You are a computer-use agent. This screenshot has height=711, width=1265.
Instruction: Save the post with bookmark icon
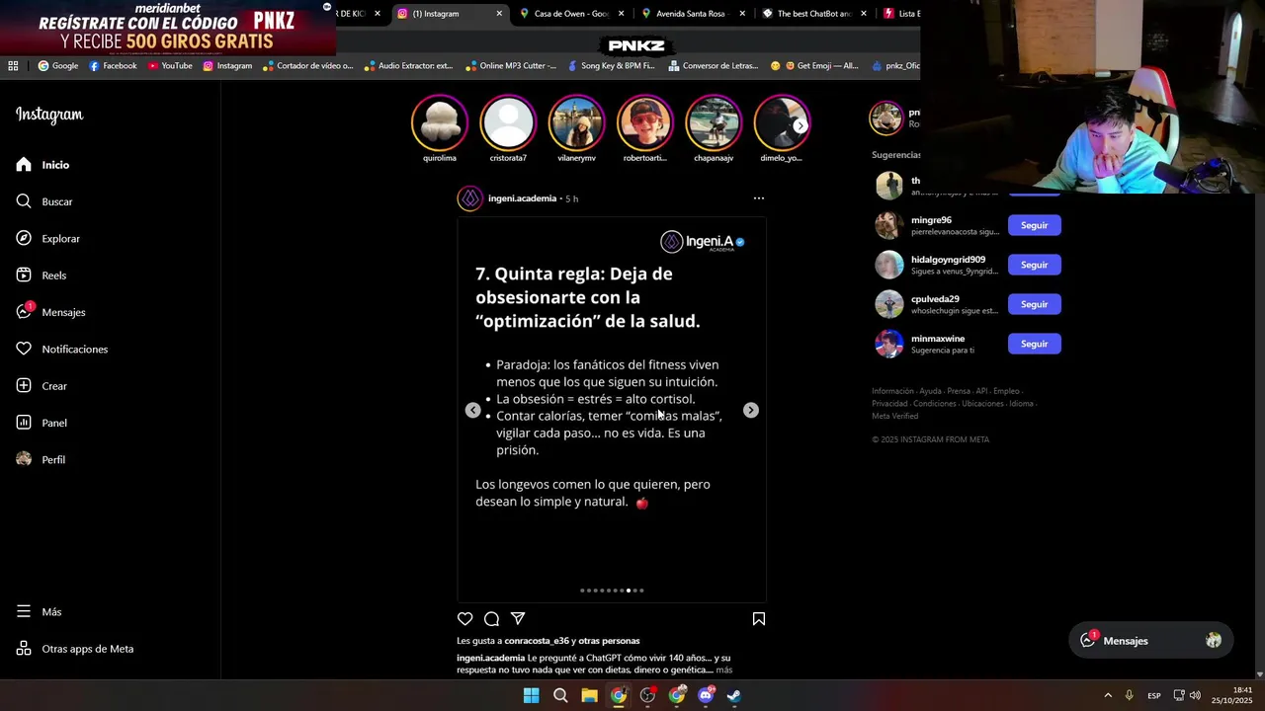(x=759, y=618)
